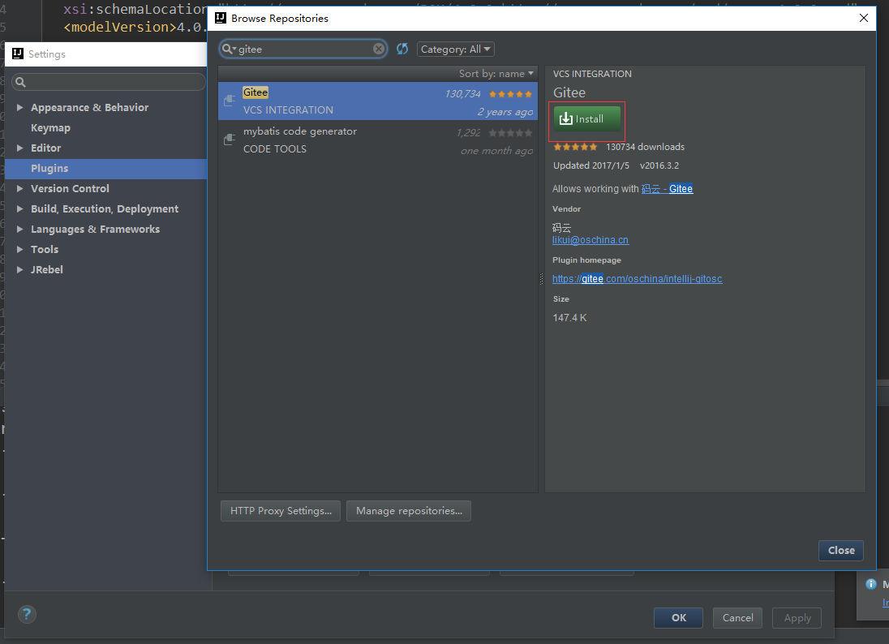Viewport: 889px width, 644px height.
Task: Select JRebel label in Settings tree
Action: (x=46, y=270)
